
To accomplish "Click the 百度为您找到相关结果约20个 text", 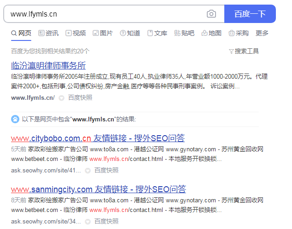I will [x=50, y=51].
